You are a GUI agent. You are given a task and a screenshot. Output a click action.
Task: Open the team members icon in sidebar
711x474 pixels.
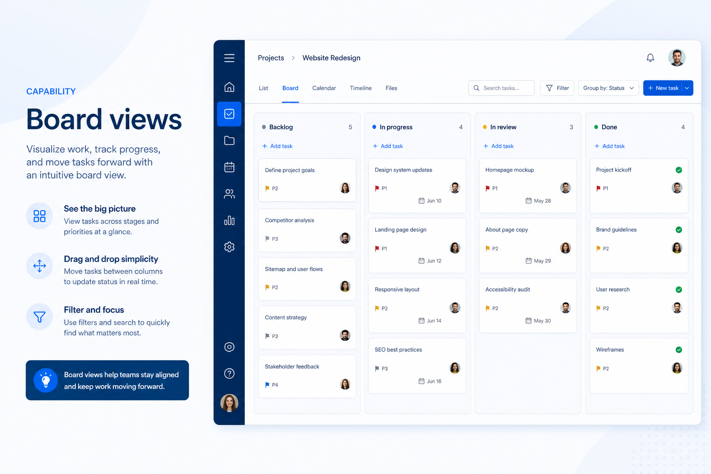tap(229, 194)
